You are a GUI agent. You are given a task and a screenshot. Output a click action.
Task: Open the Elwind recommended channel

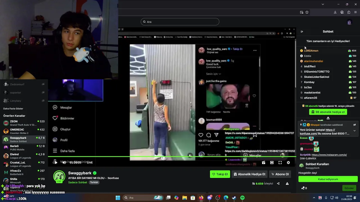tap(24, 156)
